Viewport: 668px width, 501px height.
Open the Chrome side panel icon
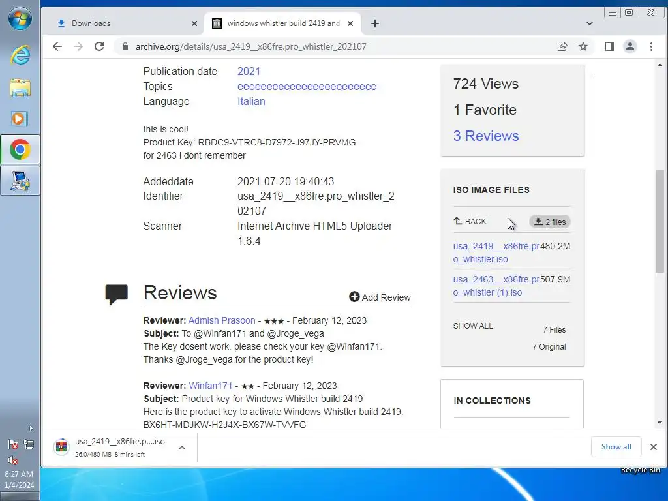(609, 46)
